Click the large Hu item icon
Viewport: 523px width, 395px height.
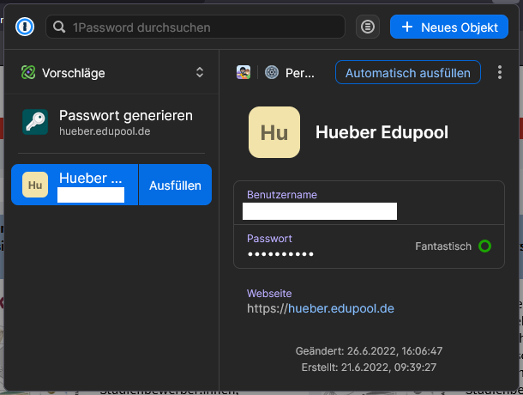point(274,132)
